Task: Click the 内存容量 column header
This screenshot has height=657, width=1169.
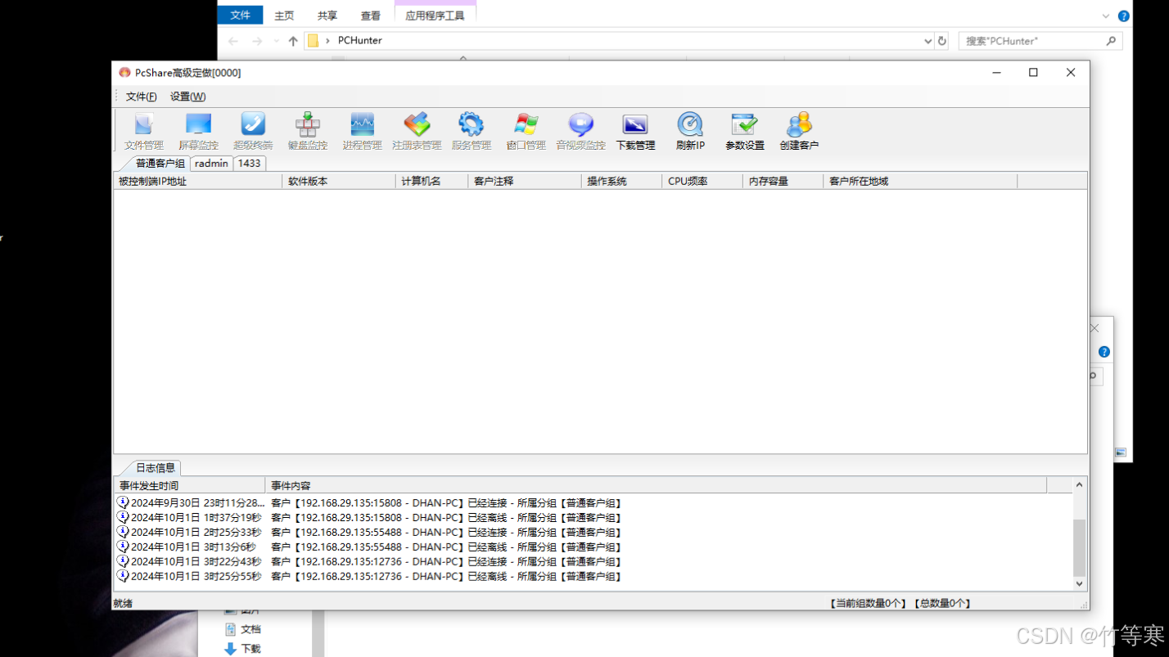Action: pyautogui.click(x=783, y=182)
